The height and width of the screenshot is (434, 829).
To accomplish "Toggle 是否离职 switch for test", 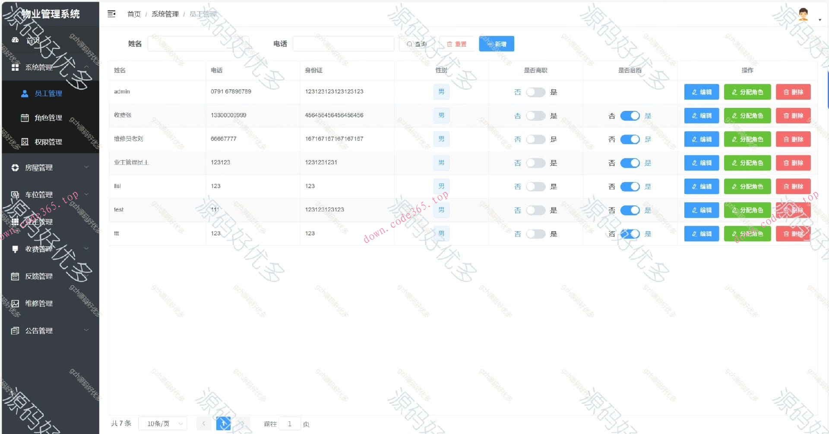I will (535, 210).
